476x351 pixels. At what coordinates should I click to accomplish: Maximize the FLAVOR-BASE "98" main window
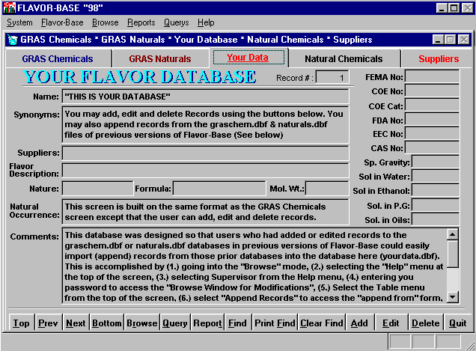(454, 8)
